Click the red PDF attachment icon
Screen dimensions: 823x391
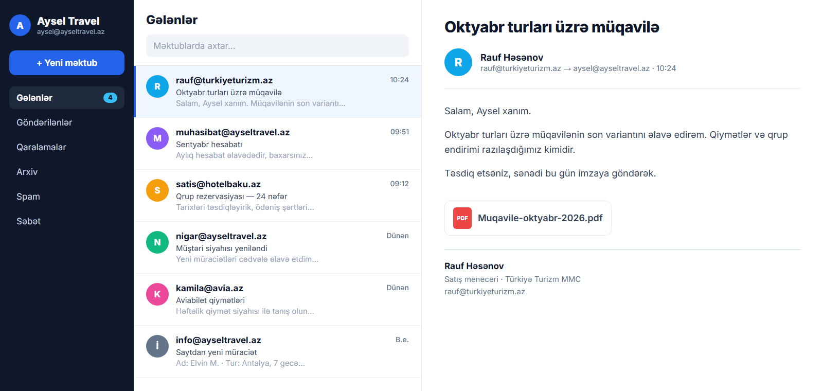point(462,218)
